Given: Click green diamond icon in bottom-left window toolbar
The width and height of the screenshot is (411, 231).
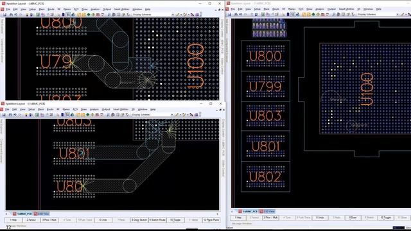Looking at the screenshot, I should 88,114.
